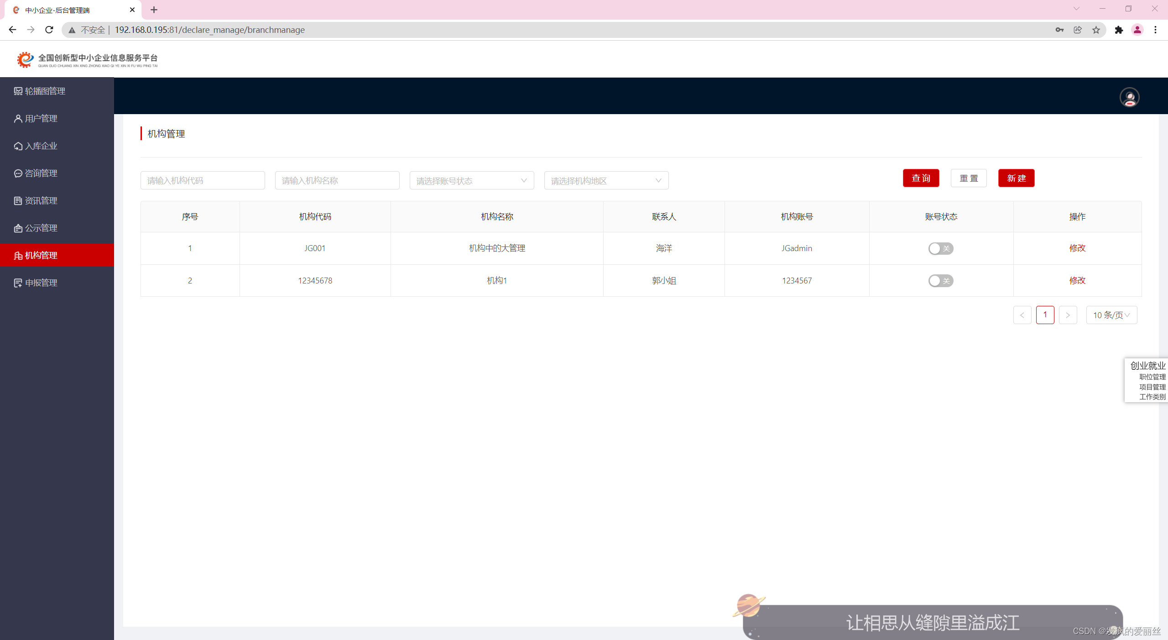Click the 新建 button
The height and width of the screenshot is (640, 1168).
coord(1016,178)
